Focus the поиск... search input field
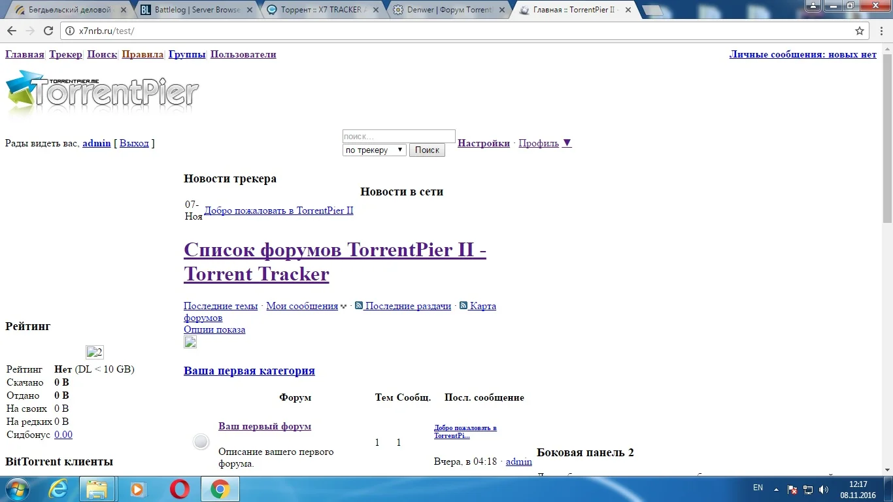 (399, 137)
